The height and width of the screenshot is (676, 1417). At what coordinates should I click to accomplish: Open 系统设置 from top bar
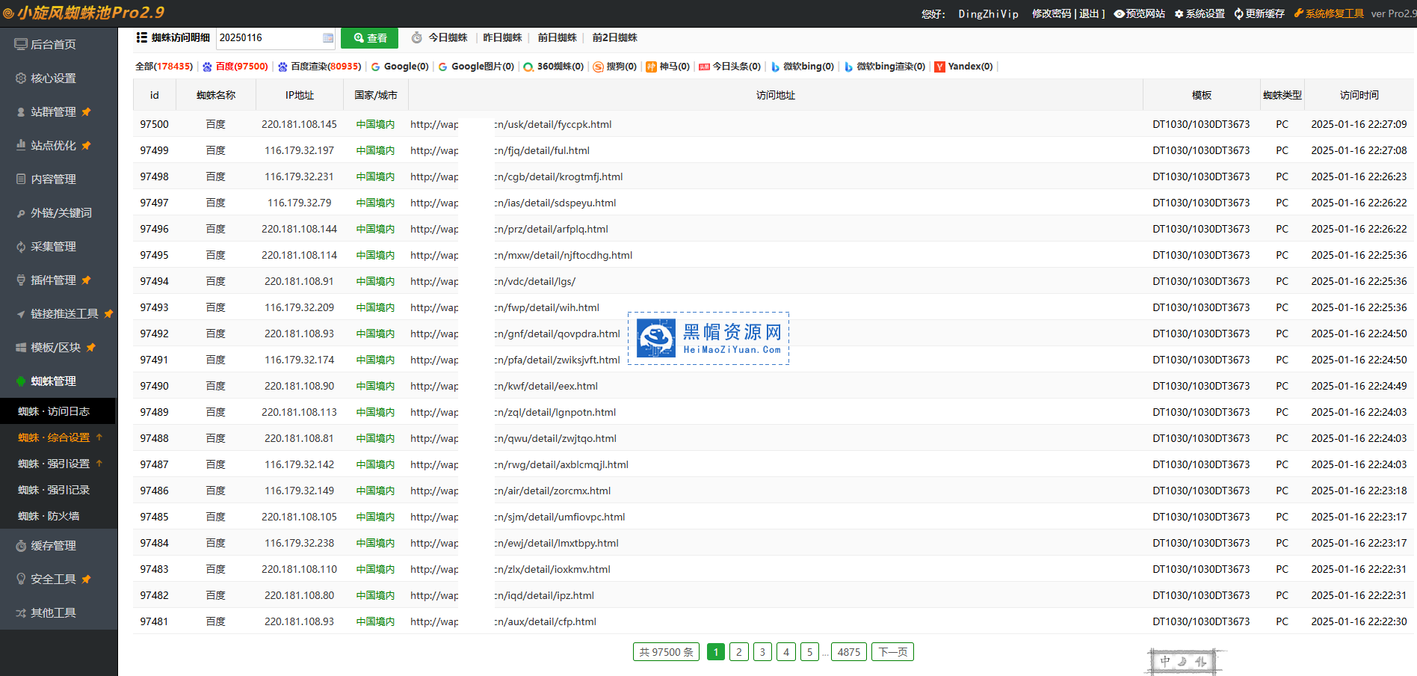click(x=1200, y=14)
